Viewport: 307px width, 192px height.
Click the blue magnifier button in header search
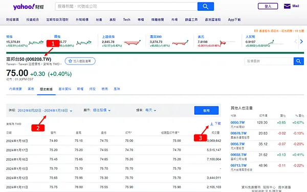pyautogui.click(x=206, y=7)
